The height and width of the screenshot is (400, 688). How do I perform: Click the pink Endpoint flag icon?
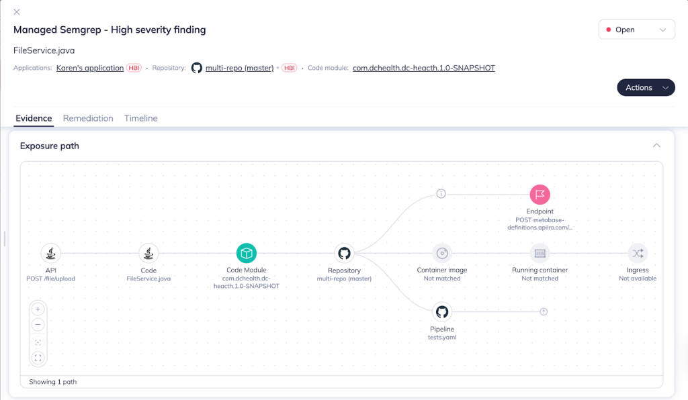[x=540, y=195]
